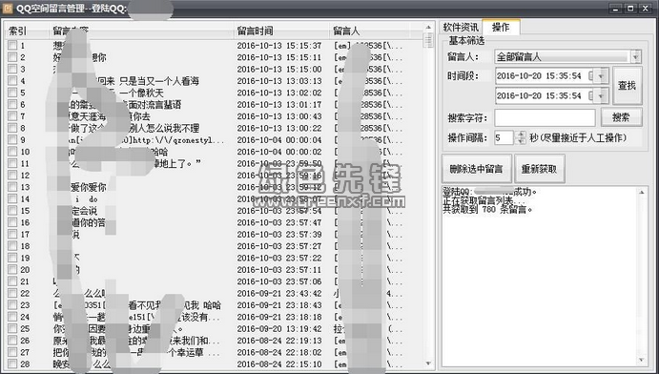Open the end time calendar picker icon
Image resolution: width=659 pixels, height=374 pixels.
[x=591, y=95]
